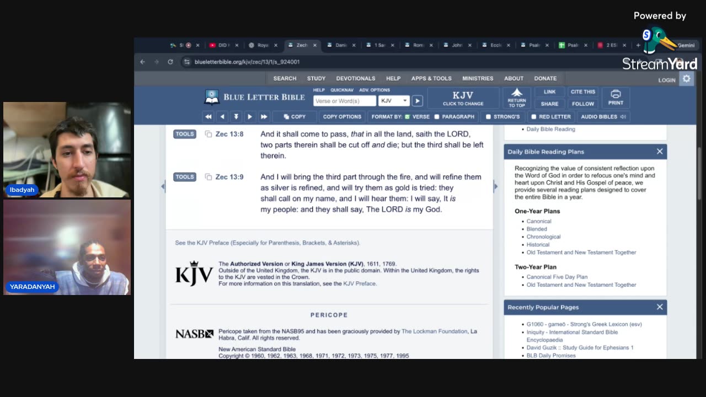Click the right page-edge next arrow
Screen dimensions: 706x397
tap(495, 186)
